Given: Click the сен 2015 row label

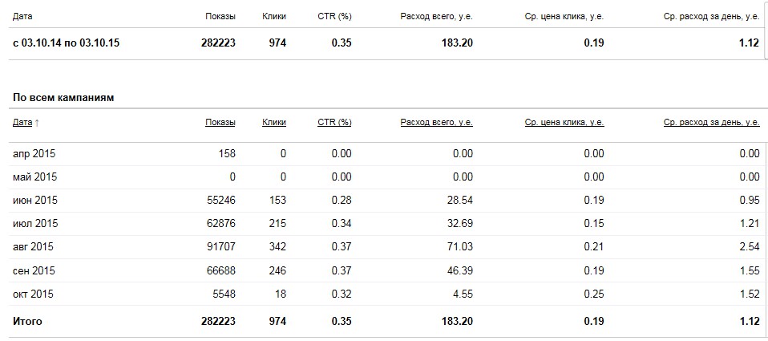Looking at the screenshot, I should 34,270.
